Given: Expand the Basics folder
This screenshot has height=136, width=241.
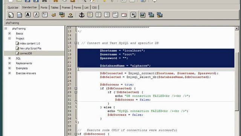Looking at the screenshot, I should [9, 34].
